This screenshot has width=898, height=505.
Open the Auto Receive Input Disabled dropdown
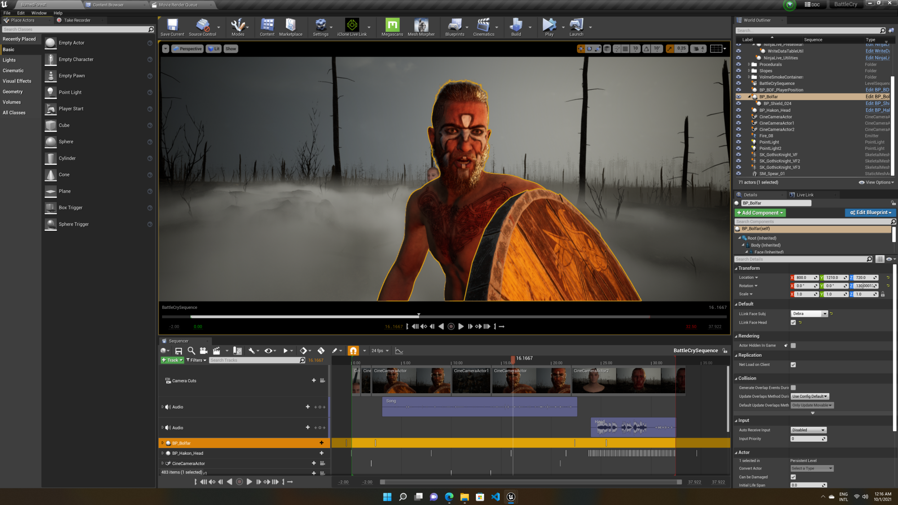[x=808, y=430]
